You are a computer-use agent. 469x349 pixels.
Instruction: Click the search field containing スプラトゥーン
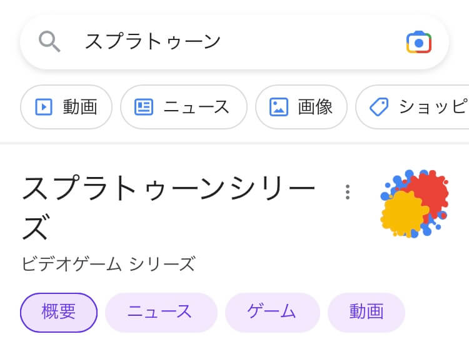[234, 42]
